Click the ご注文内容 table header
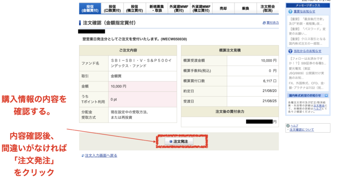The image size is (346, 178). tap(128, 50)
